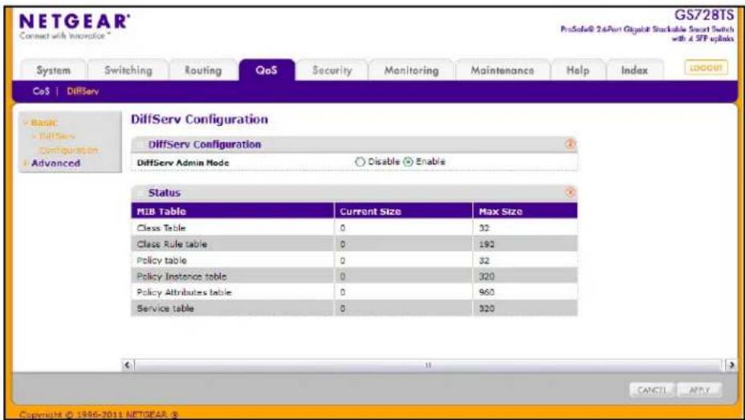Select the QoS tab
Screen dimensions: 745x420
click(x=266, y=71)
